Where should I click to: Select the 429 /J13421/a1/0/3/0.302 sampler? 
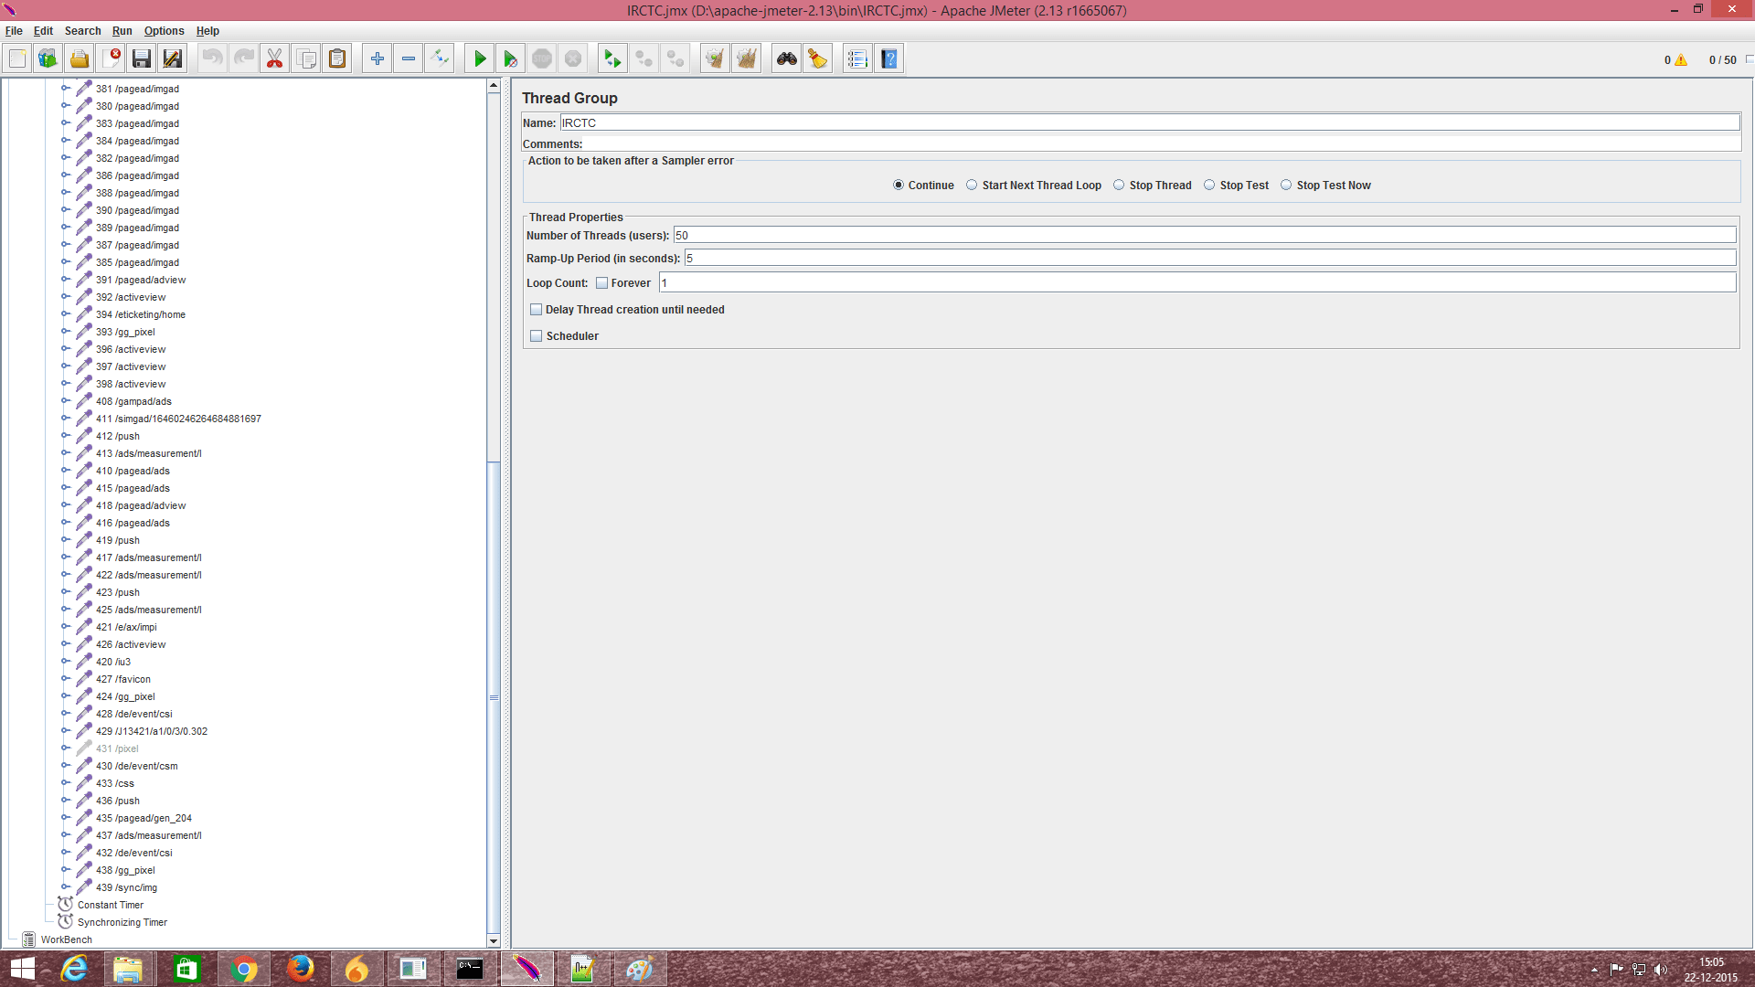click(x=152, y=731)
